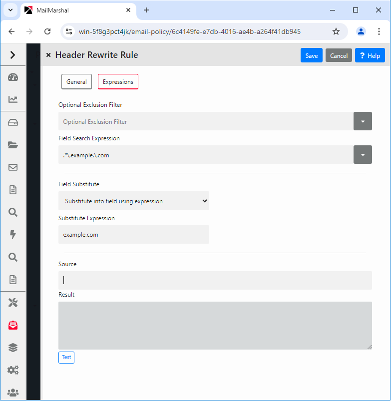Click the Test button below Result
Screen dimensions: 391x401
point(66,358)
